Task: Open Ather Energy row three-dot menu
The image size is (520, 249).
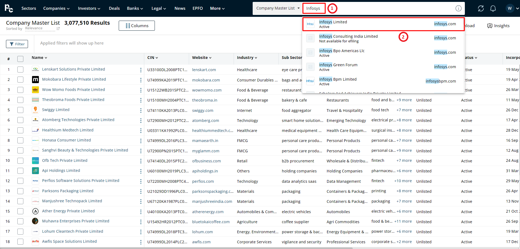Action: pos(141,212)
